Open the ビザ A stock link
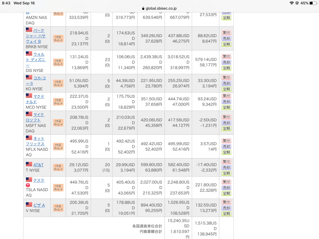319x239 pixels. tap(39, 205)
